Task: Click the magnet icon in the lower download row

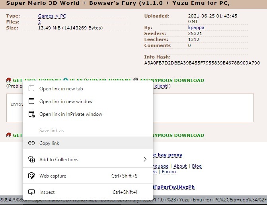Action: (x=9, y=135)
